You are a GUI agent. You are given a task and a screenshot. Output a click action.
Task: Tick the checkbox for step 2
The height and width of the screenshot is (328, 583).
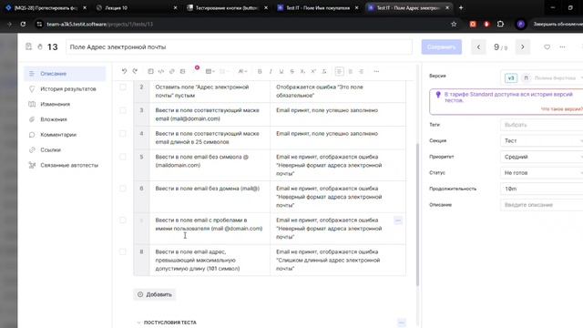pyautogui.click(x=123, y=87)
